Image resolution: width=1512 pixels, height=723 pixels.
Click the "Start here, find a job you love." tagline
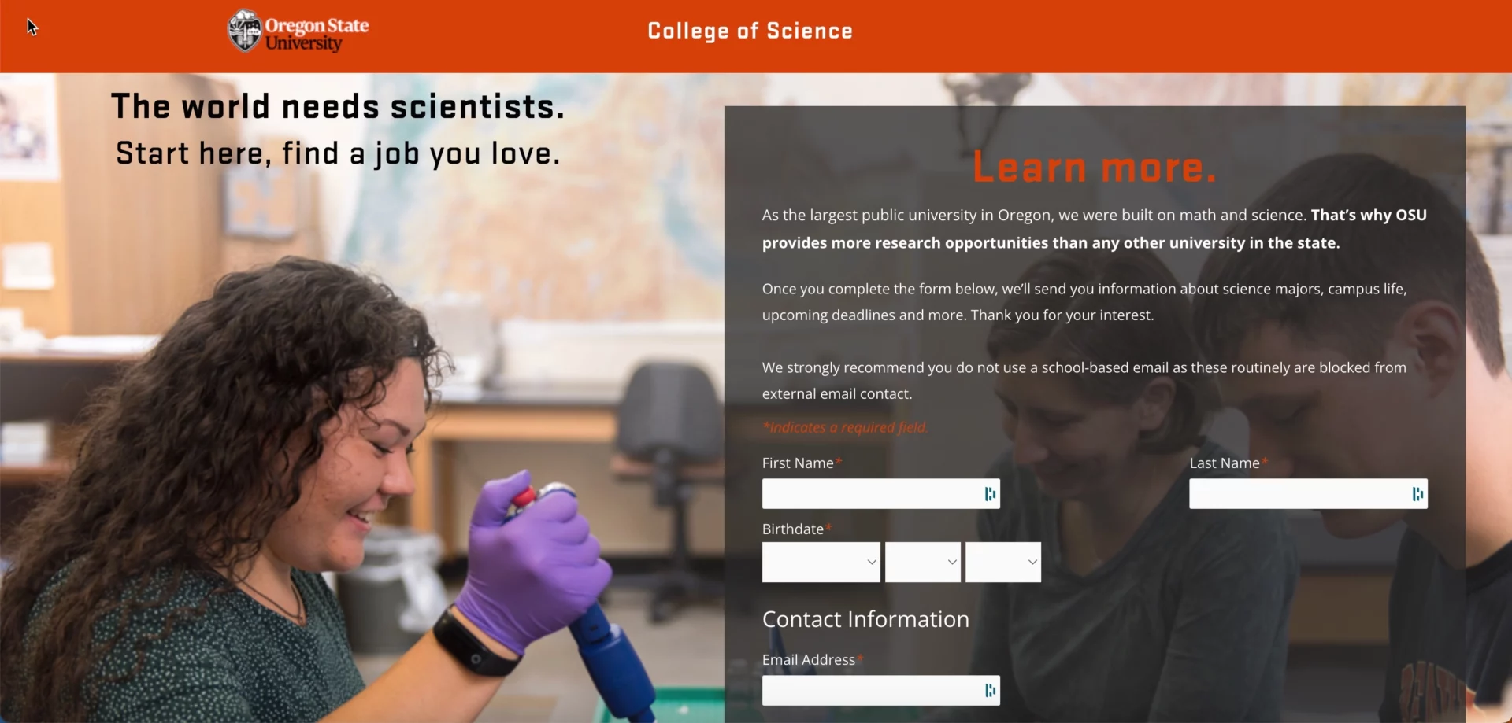pyautogui.click(x=338, y=153)
